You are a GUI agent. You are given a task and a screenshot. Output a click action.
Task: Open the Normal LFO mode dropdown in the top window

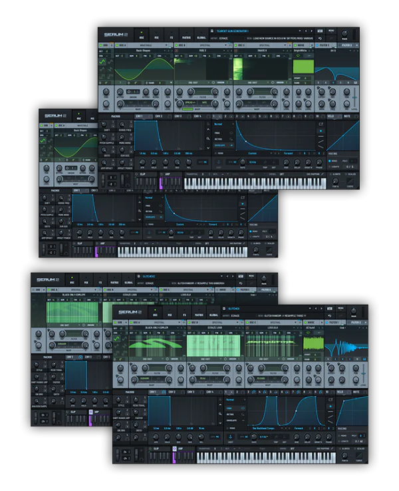224,124
